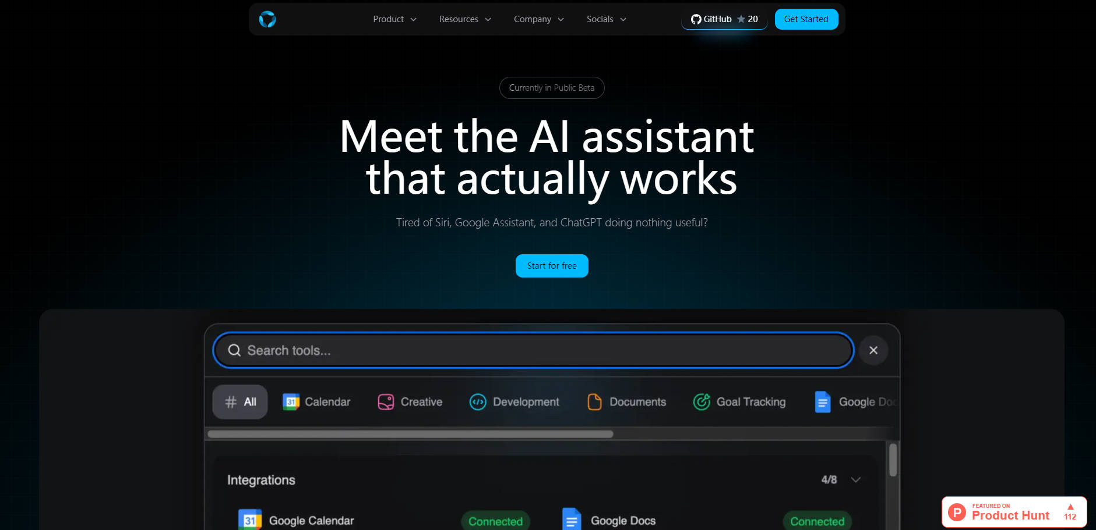Show the Creative tools category
Image resolution: width=1096 pixels, height=530 pixels.
[x=410, y=402]
